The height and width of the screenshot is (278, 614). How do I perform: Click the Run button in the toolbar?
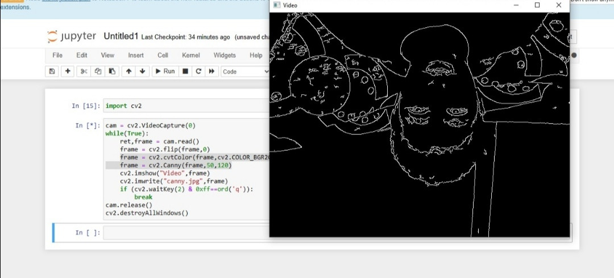(x=165, y=71)
